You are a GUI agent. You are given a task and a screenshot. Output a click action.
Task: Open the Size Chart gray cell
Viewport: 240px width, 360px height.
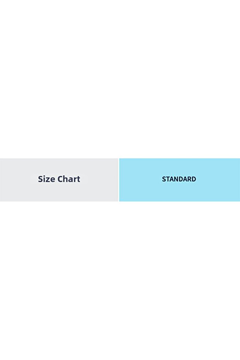point(59,180)
